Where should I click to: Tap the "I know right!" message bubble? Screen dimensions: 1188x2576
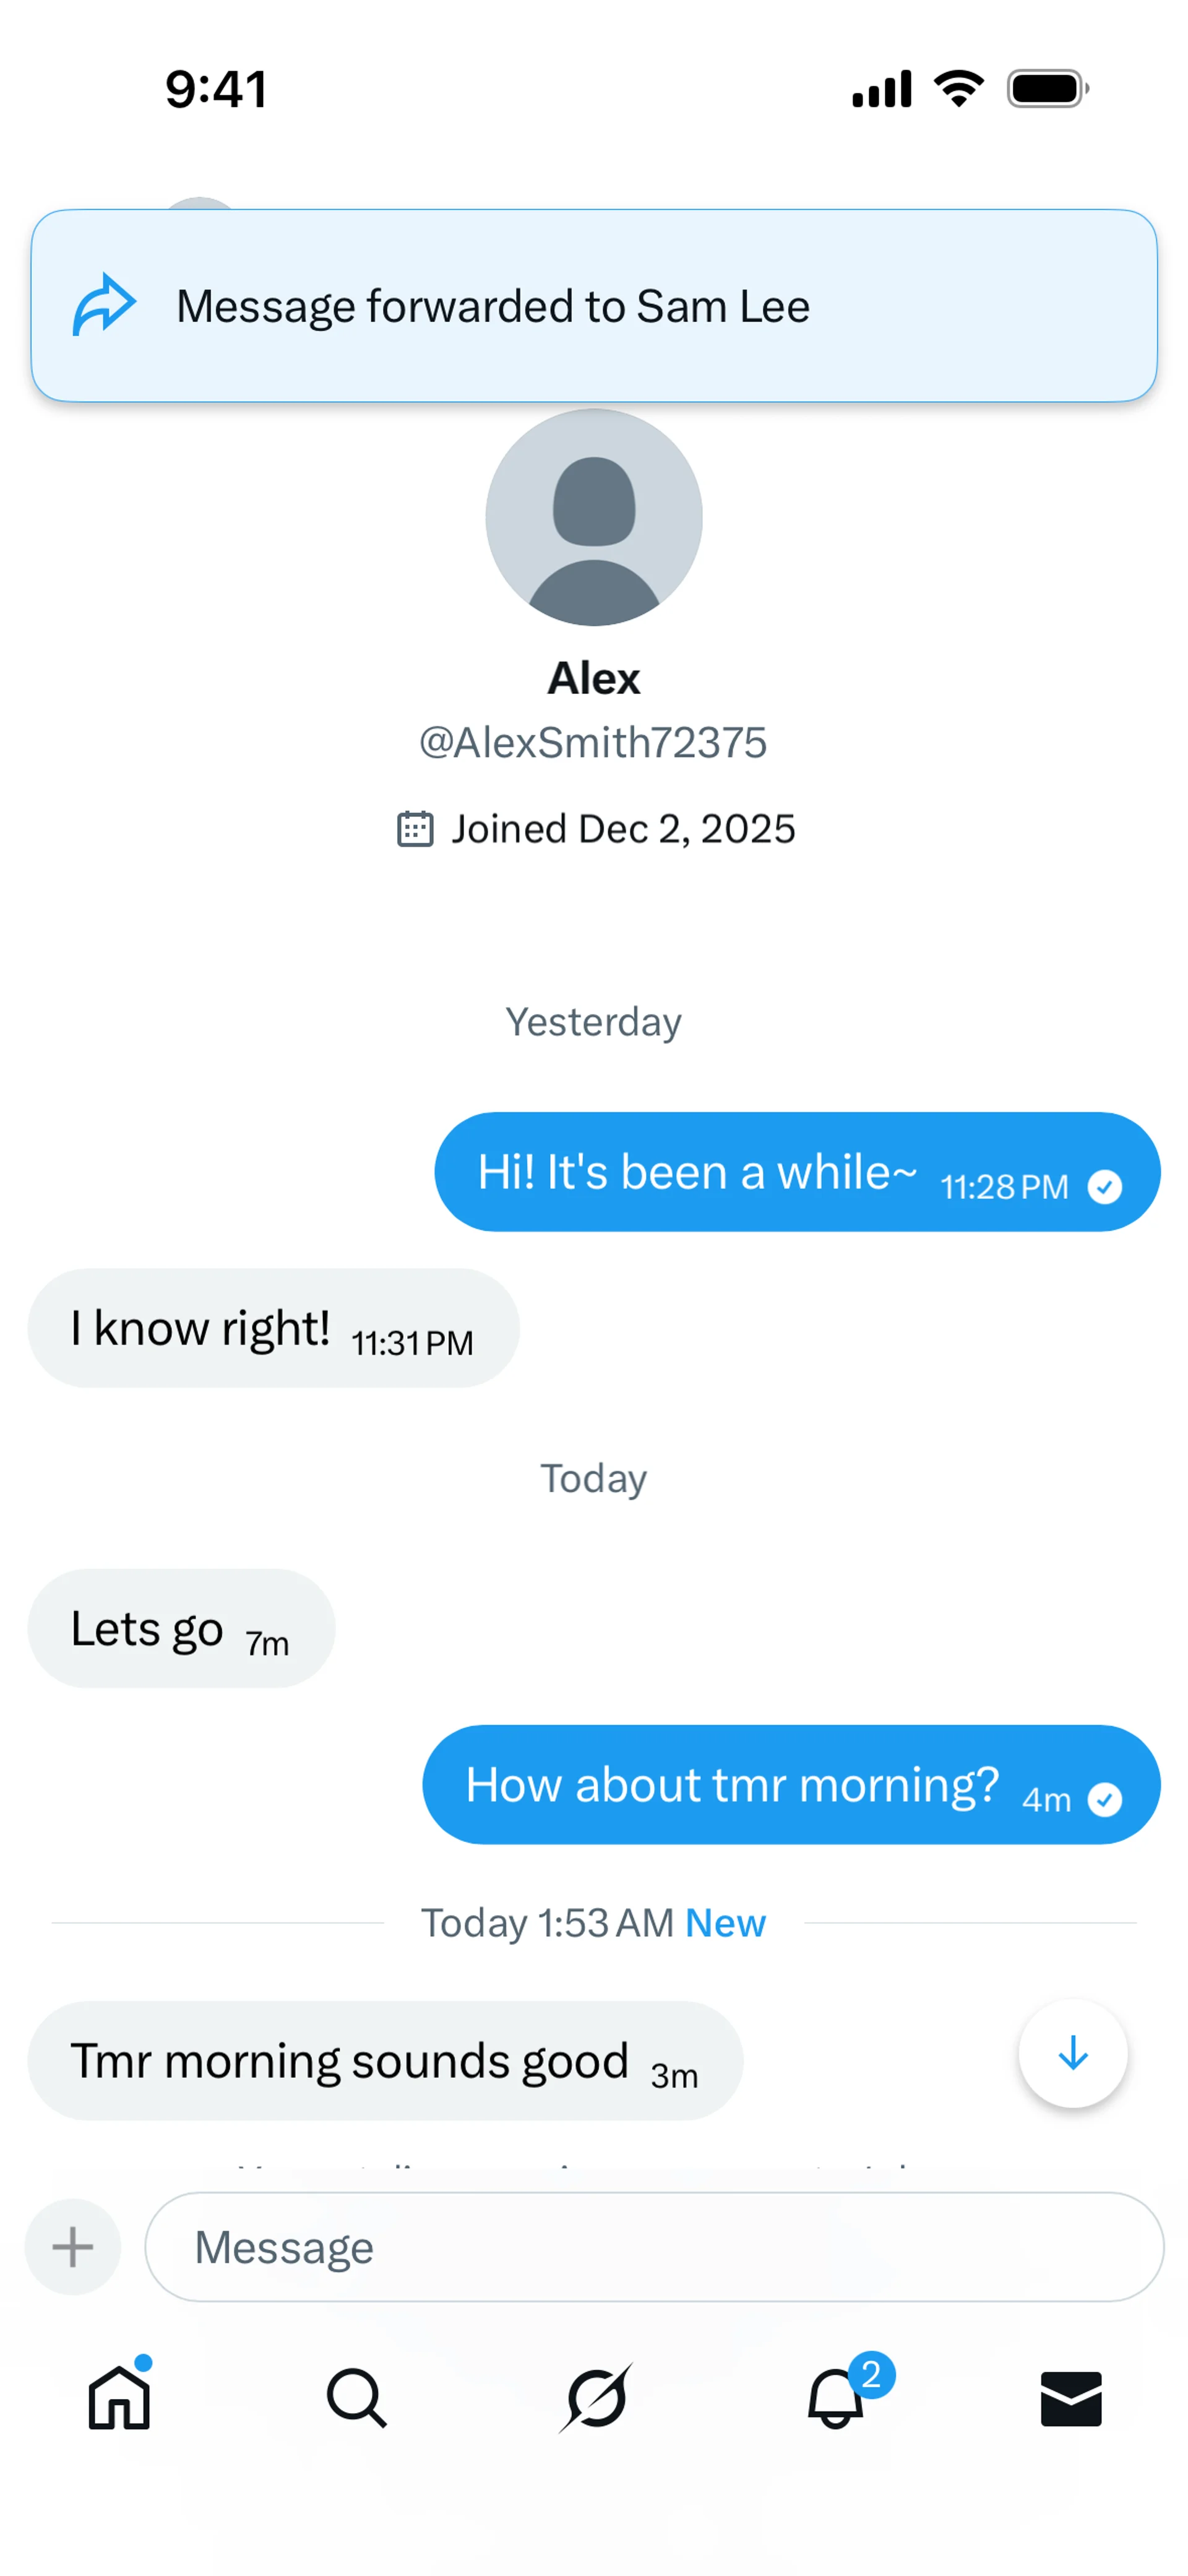coord(273,1328)
